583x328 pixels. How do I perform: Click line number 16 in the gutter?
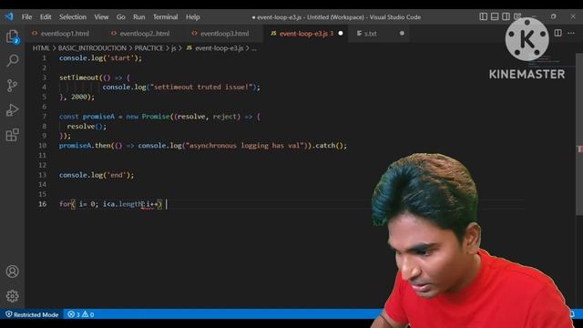43,204
